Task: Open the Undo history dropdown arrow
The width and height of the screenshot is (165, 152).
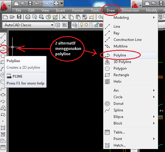Action: (x=42, y=4)
